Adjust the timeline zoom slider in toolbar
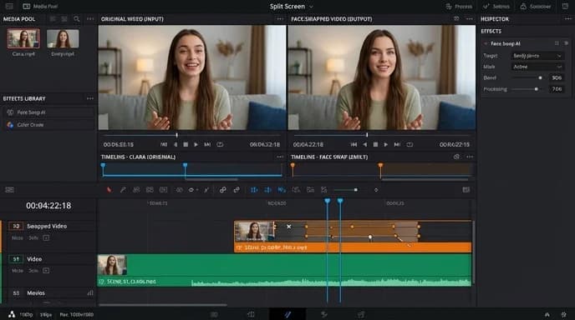Image resolution: width=575 pixels, height=320 pixels. (x=355, y=190)
